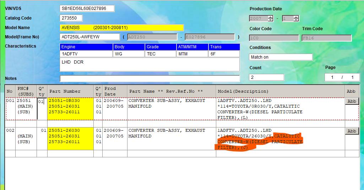Click the Trim Code field FB16

(326, 38)
